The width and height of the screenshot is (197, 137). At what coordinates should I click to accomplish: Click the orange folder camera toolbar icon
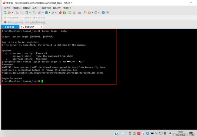[89, 12]
